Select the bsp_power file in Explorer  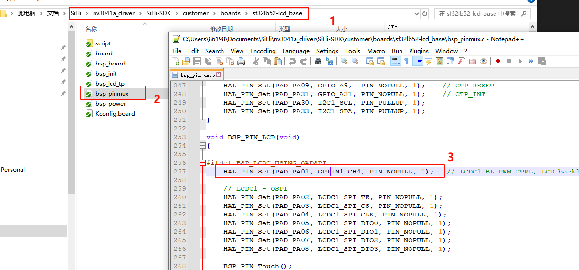(x=111, y=103)
